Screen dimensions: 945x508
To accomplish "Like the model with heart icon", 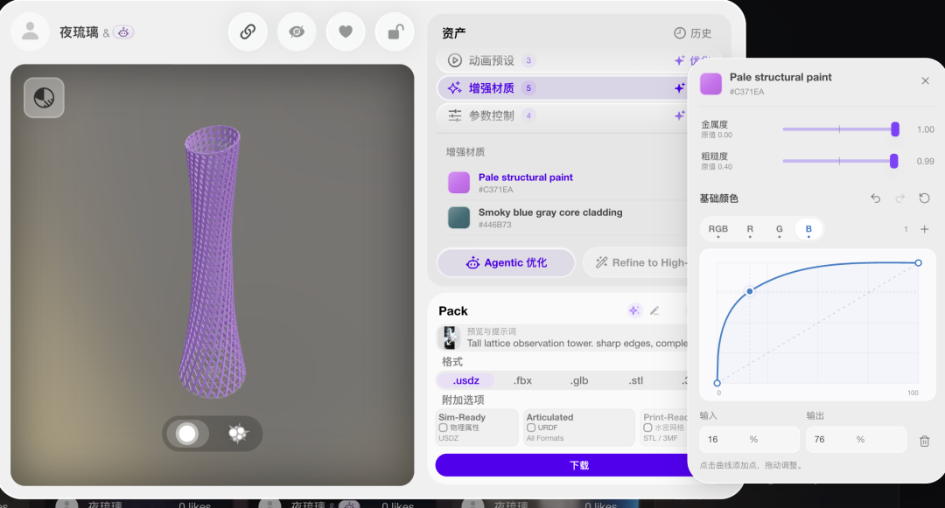I will [346, 31].
